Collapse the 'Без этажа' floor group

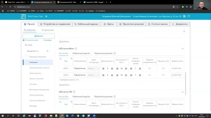[50, 45]
